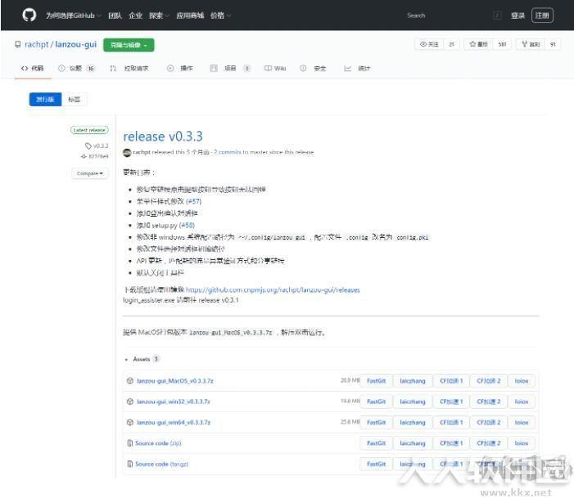Open the rachpt owner link
The image size is (574, 498).
point(36,44)
